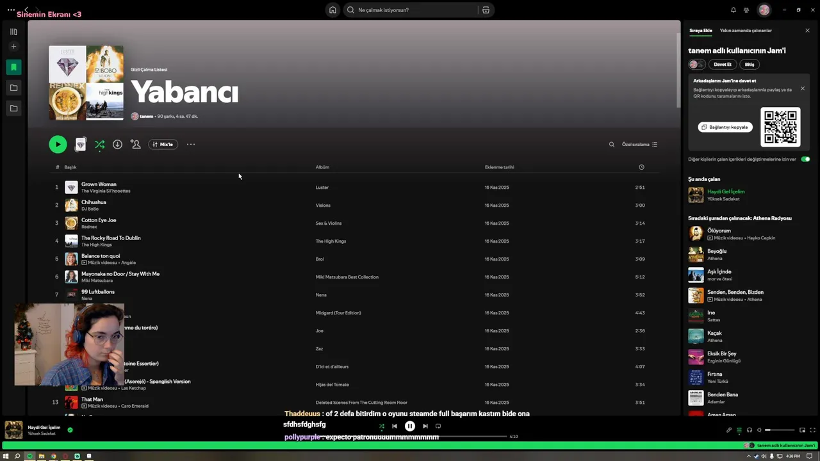Open the playlist owner link 'tanem'
Screen dimensions: 820x461
[146, 116]
